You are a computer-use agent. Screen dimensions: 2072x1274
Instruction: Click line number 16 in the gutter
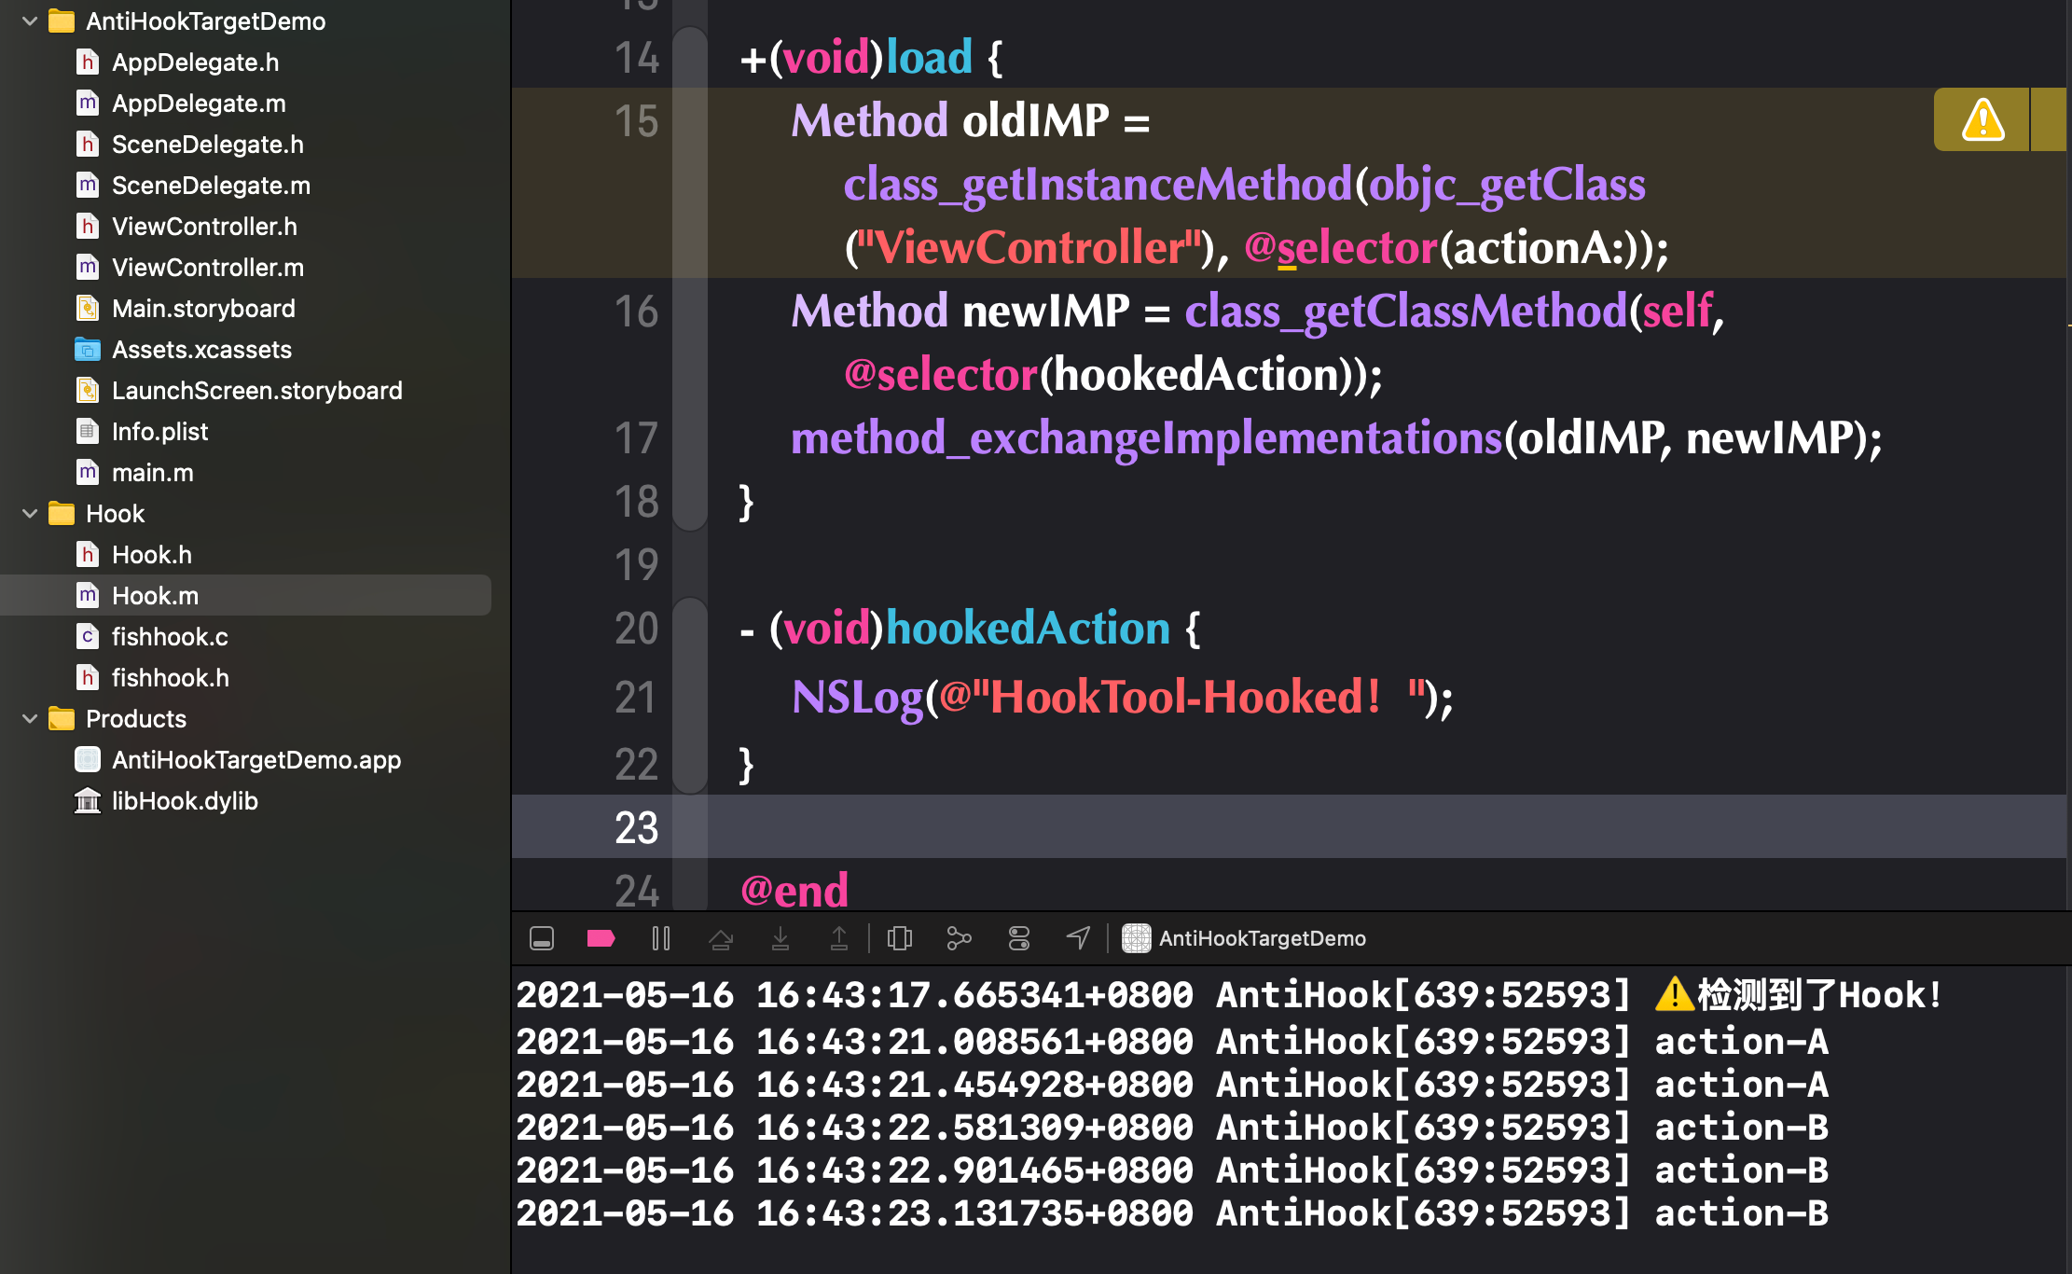pos(636,311)
